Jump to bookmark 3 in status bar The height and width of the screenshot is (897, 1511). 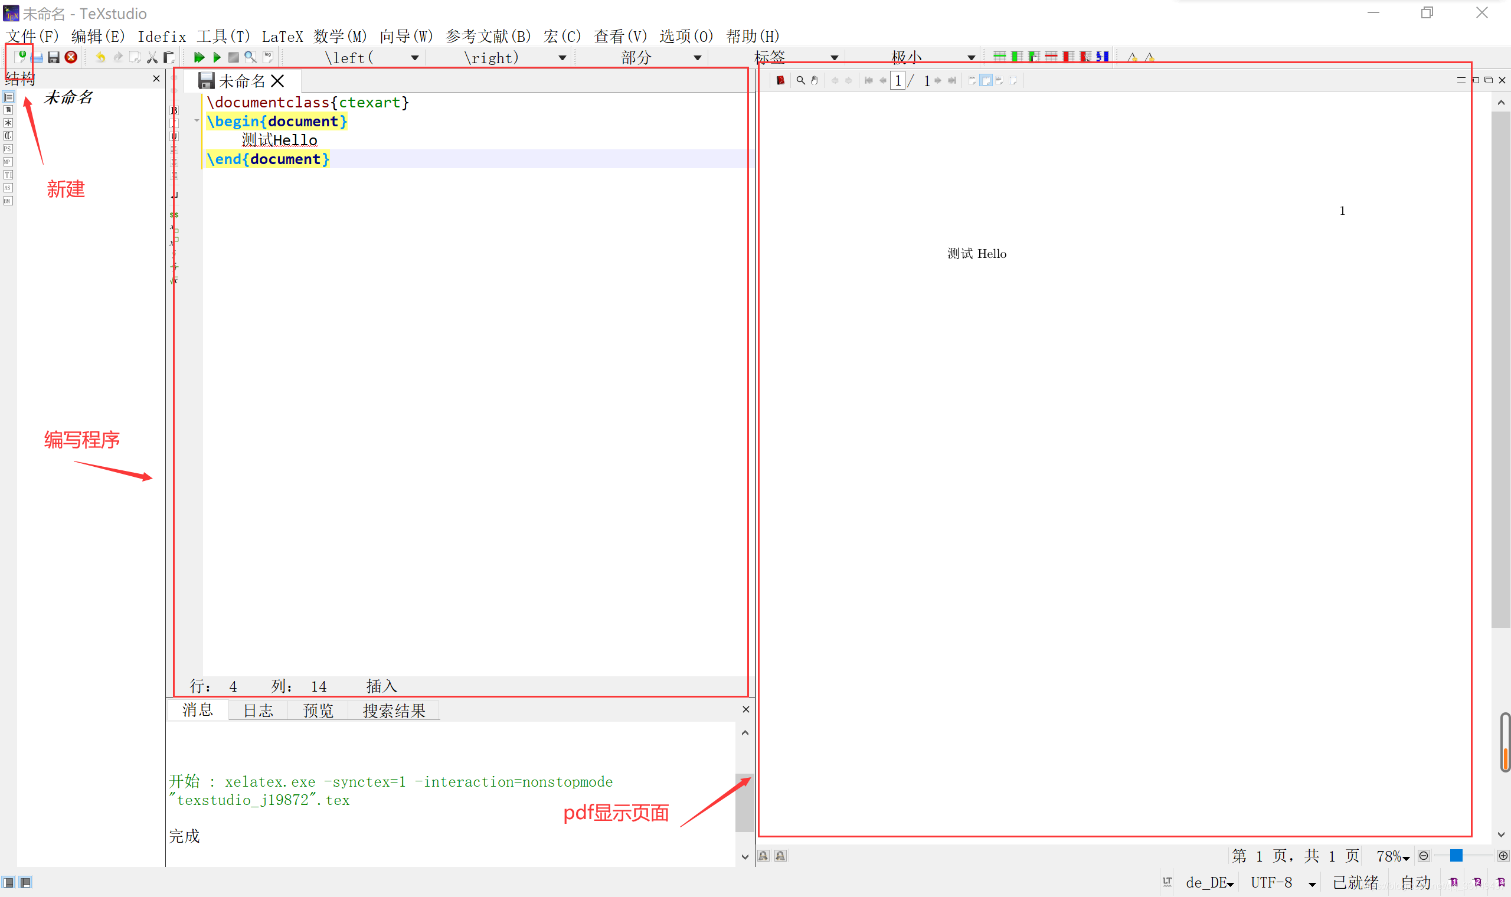click(1502, 882)
